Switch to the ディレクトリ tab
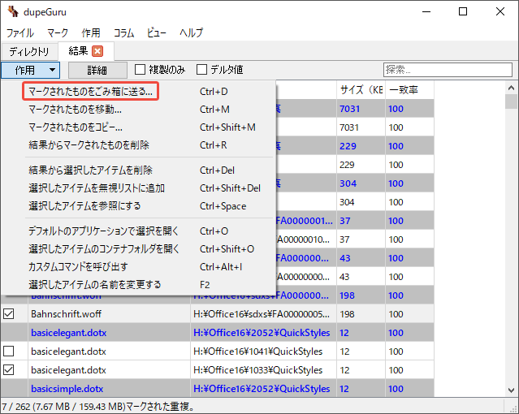 (29, 51)
